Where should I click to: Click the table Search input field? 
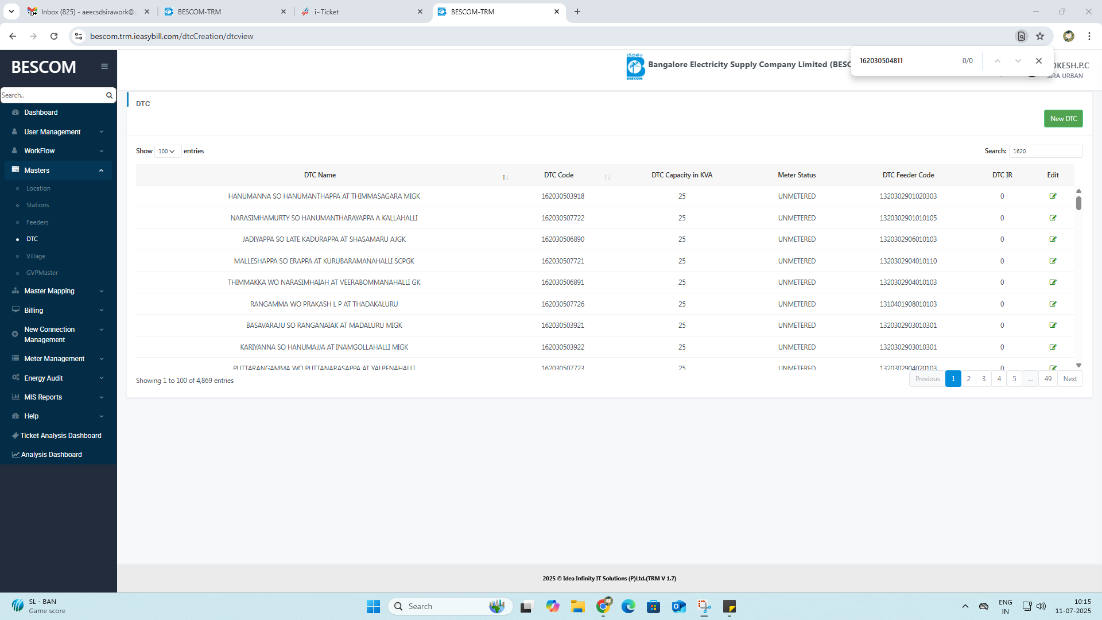1045,152
